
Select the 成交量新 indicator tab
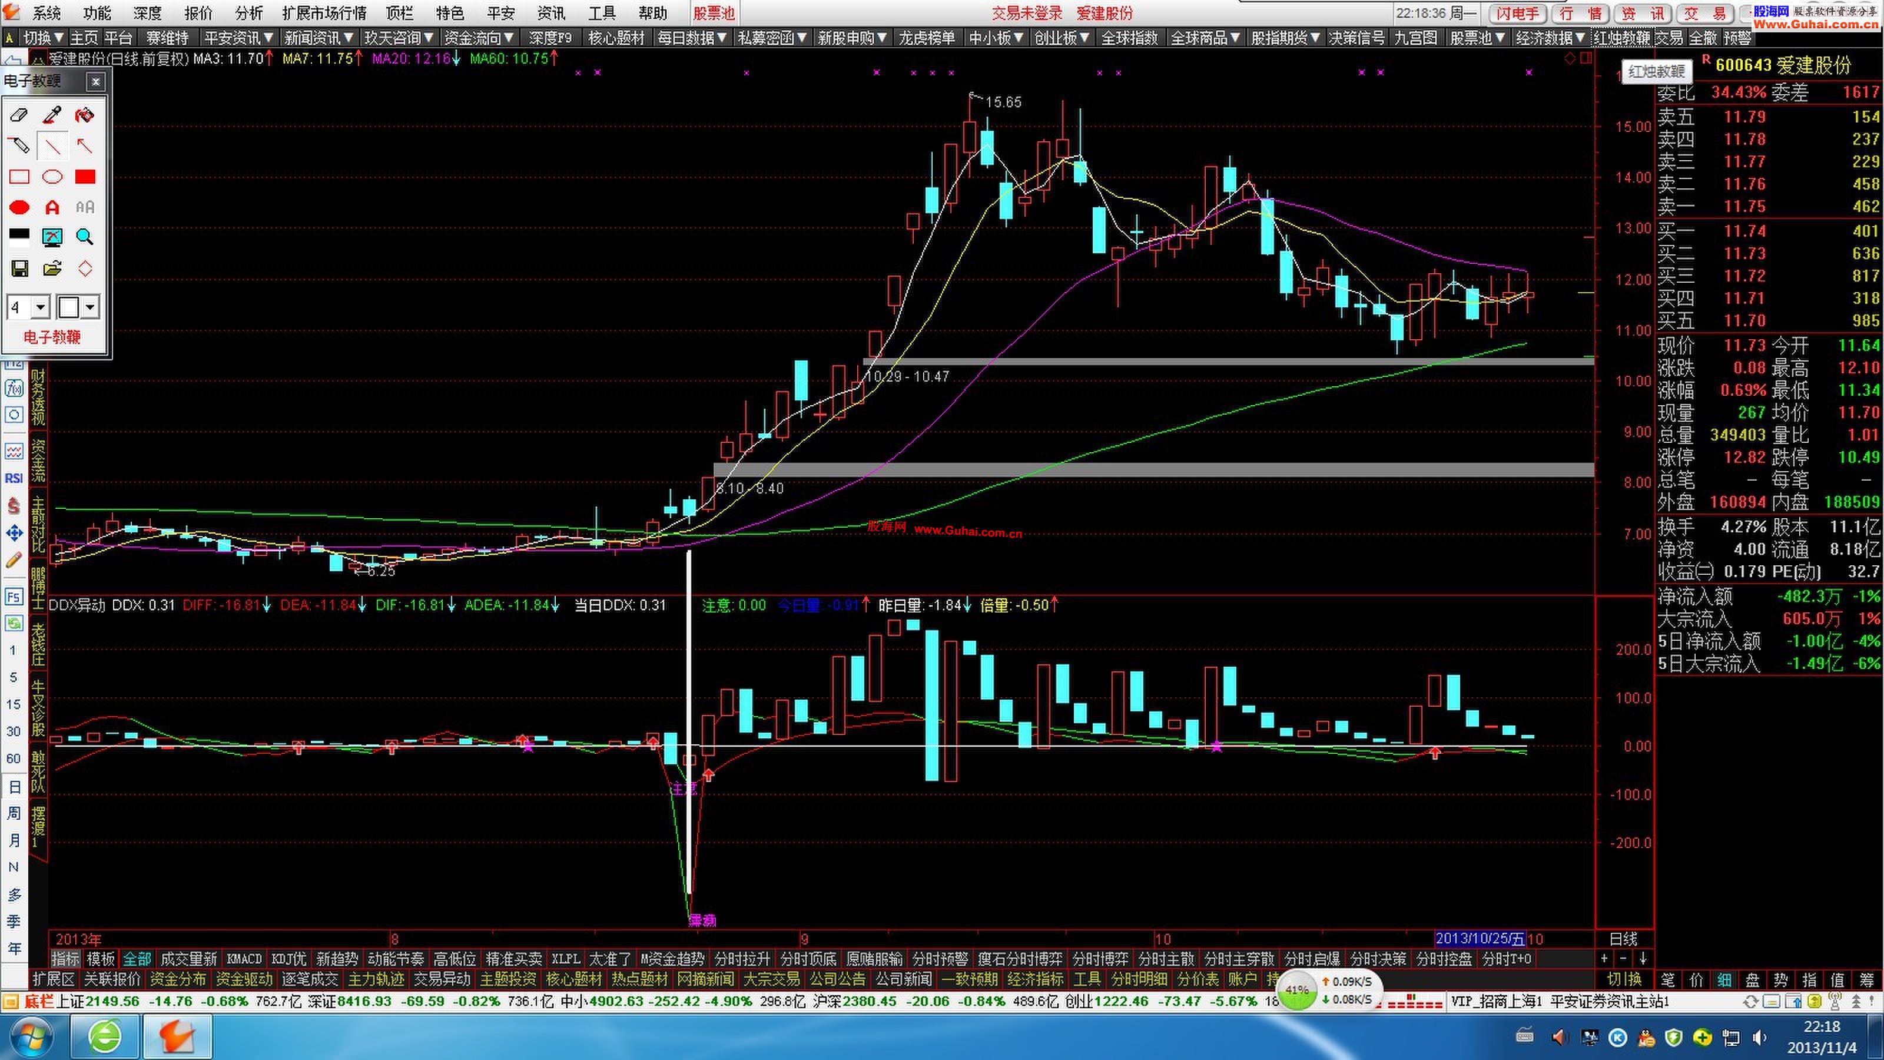[188, 959]
